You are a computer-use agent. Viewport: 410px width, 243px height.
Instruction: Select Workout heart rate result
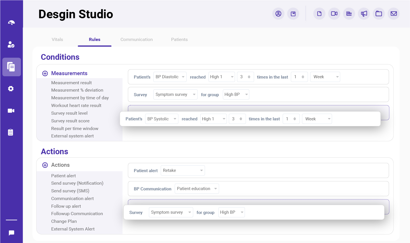[76, 106]
